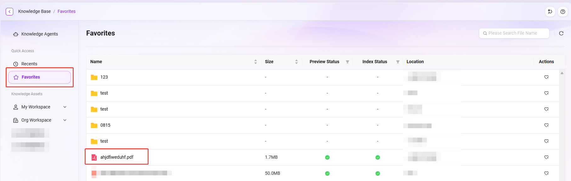Viewport: 571px width, 181px height.
Task: Open the Preview Status filter
Action: coord(347,62)
